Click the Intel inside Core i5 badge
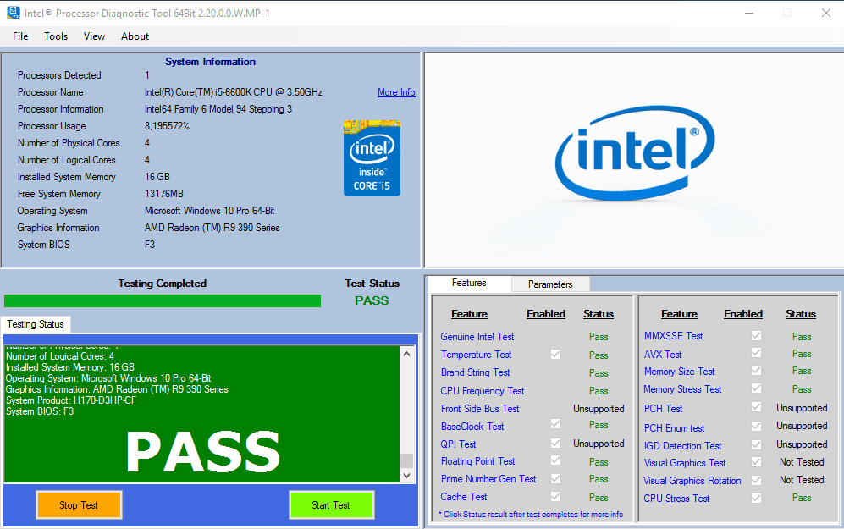Screen dimensions: 844x529 tap(372, 157)
